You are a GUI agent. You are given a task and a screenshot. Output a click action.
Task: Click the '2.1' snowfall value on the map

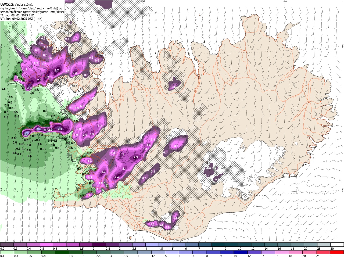pyautogui.click(x=124, y=169)
